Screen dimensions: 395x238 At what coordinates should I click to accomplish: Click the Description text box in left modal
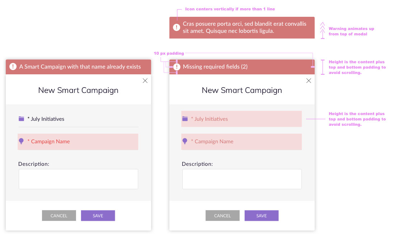point(78,179)
